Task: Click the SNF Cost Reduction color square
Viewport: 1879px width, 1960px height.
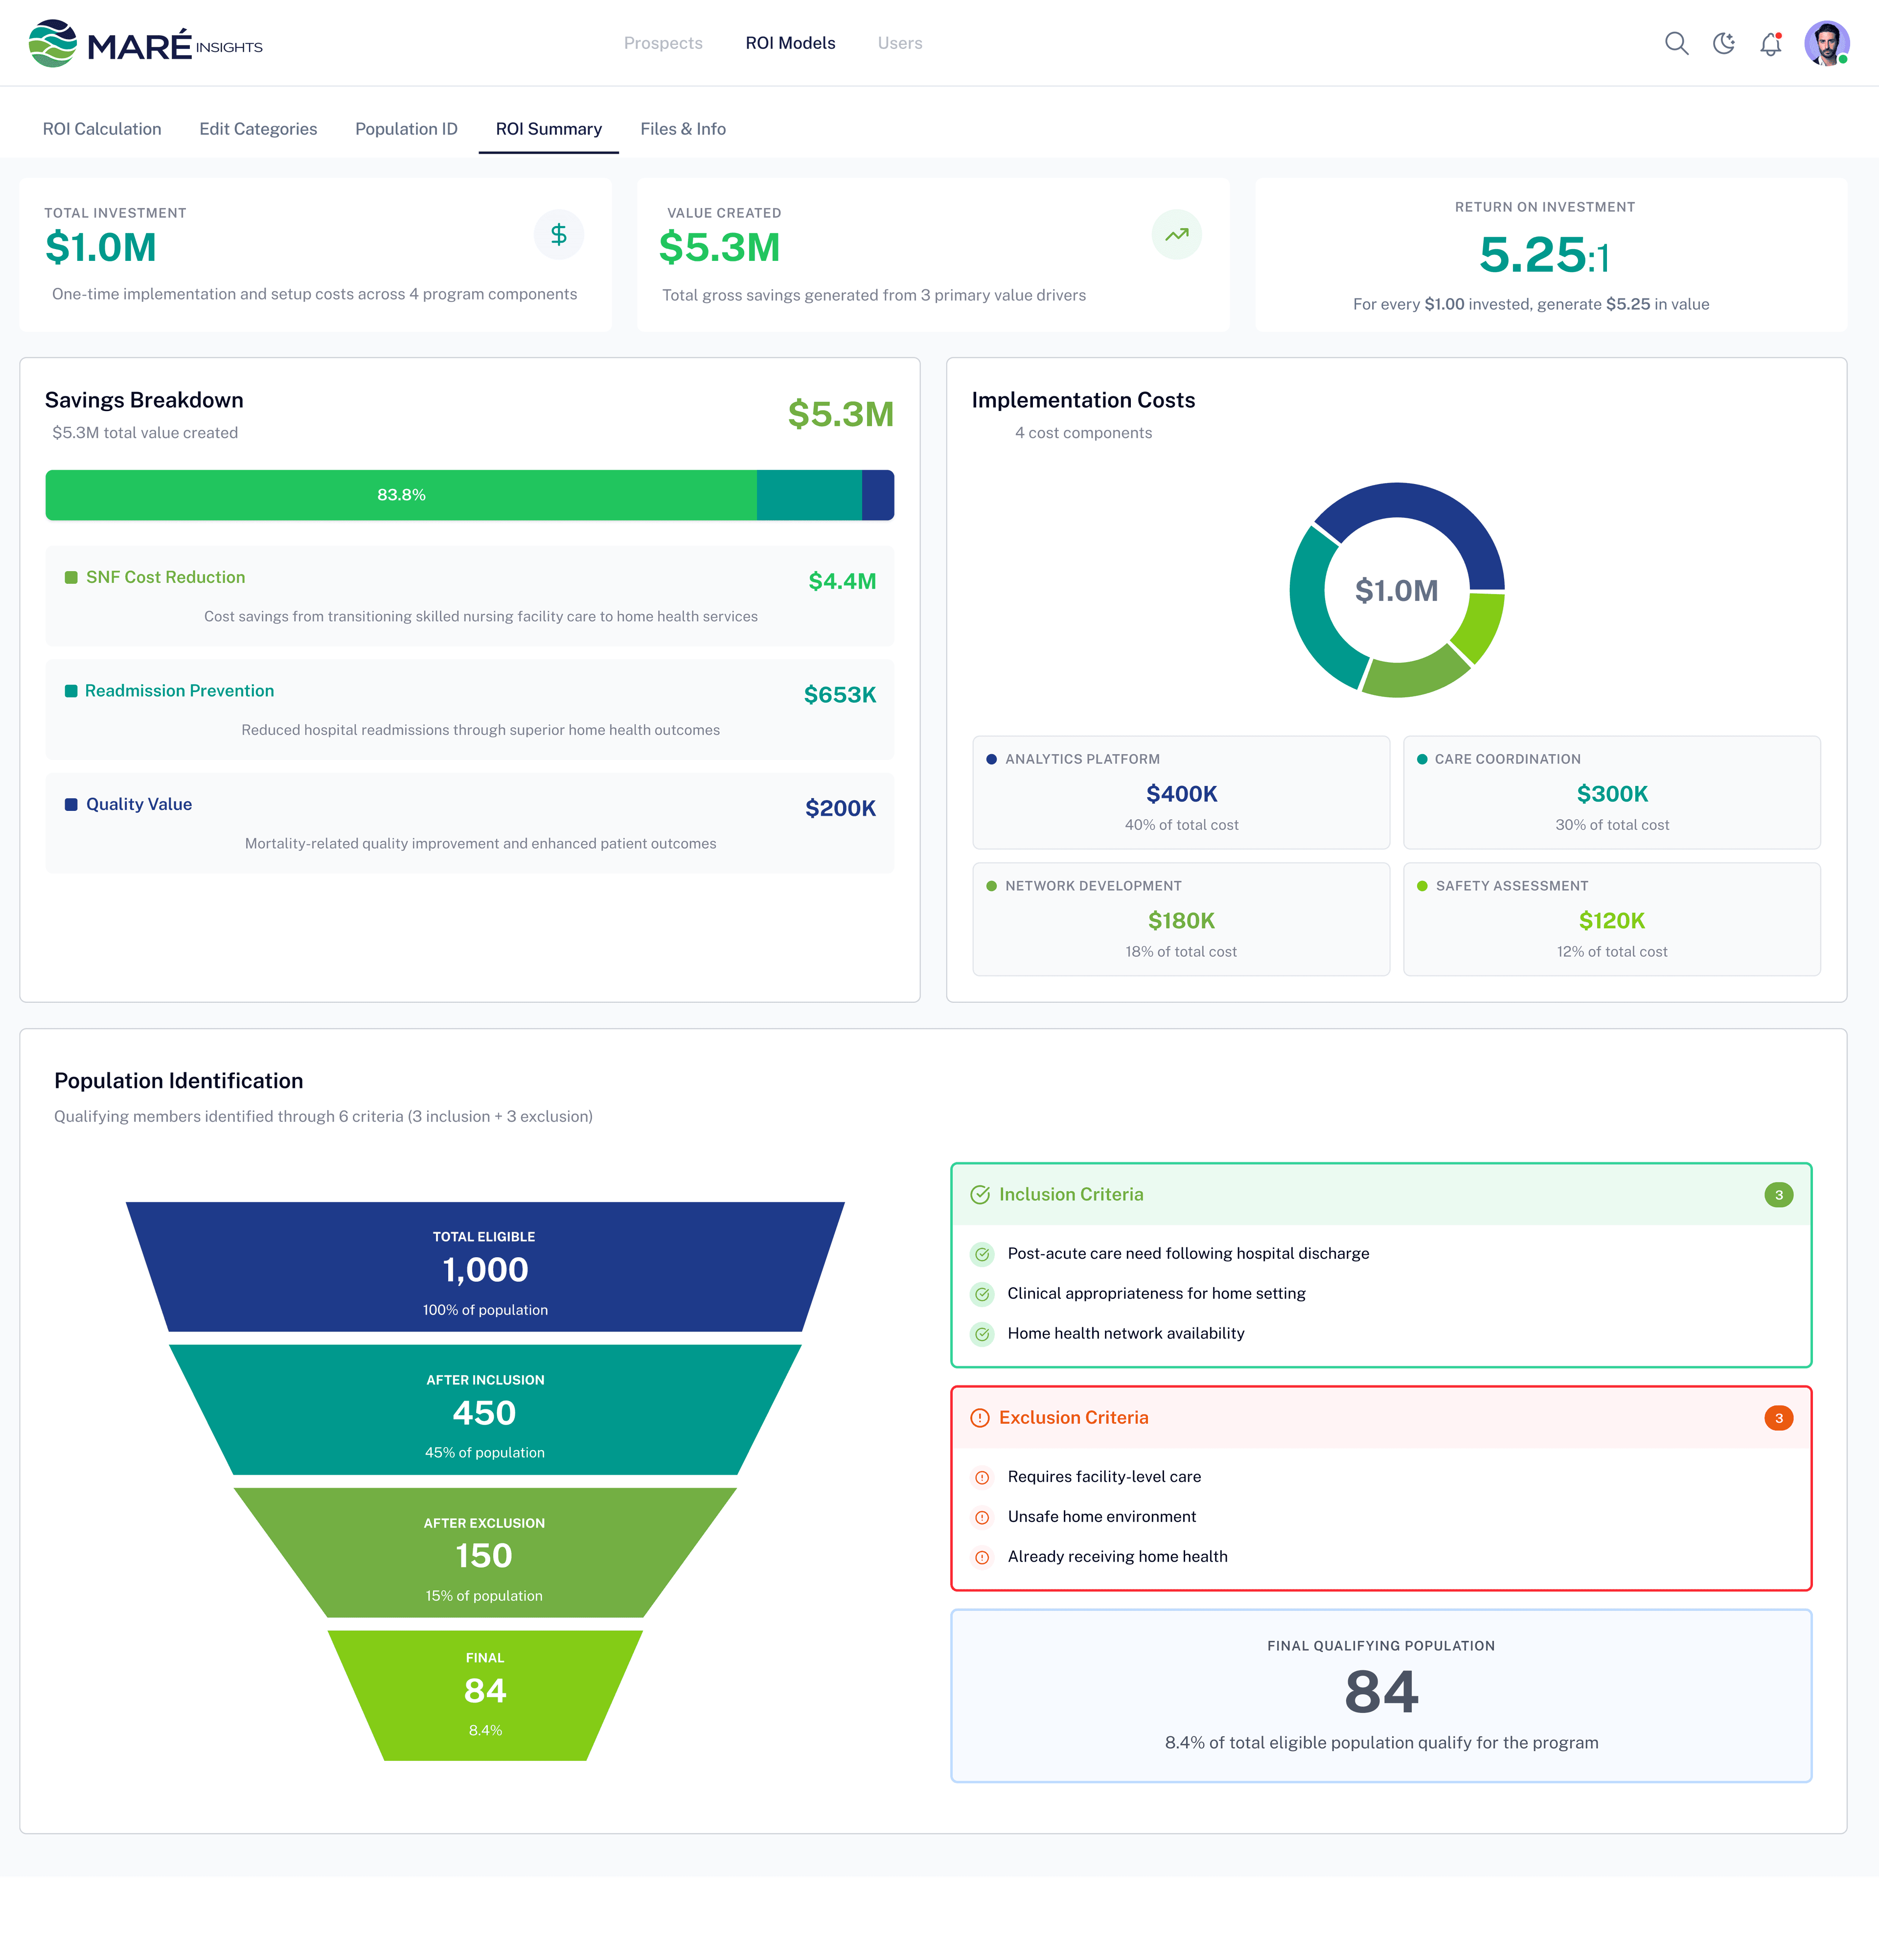Action: [x=71, y=578]
